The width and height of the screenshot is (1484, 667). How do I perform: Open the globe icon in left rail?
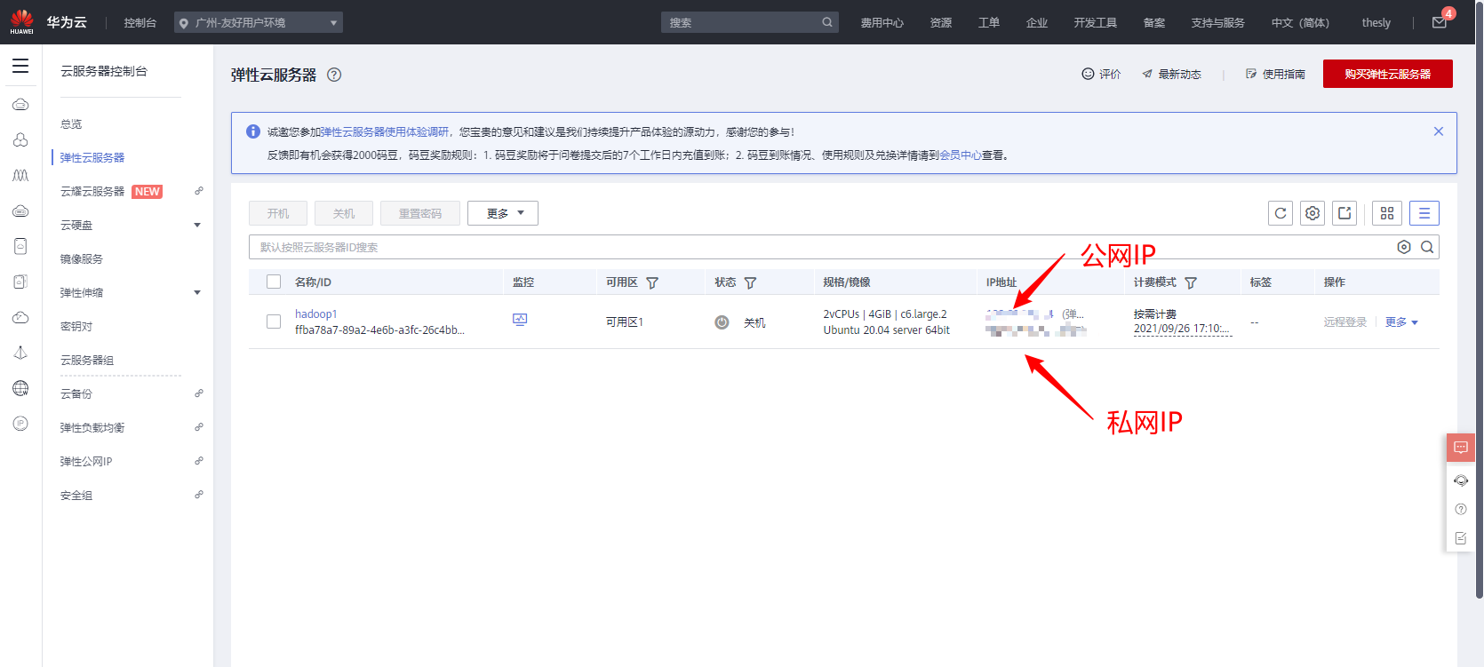[x=20, y=388]
